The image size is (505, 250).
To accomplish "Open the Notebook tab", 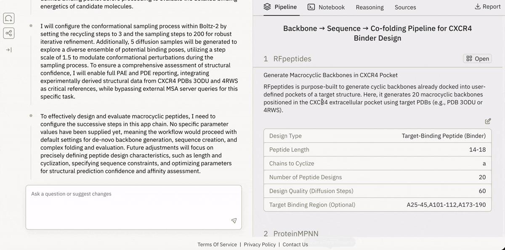I will 326,7.
